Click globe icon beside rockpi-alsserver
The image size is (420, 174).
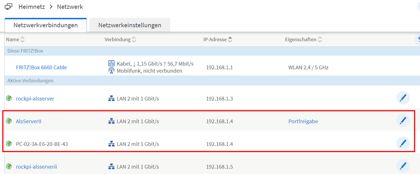(9, 99)
